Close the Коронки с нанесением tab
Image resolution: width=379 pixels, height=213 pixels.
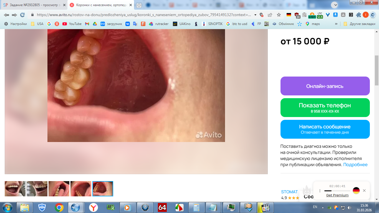tap(130, 5)
